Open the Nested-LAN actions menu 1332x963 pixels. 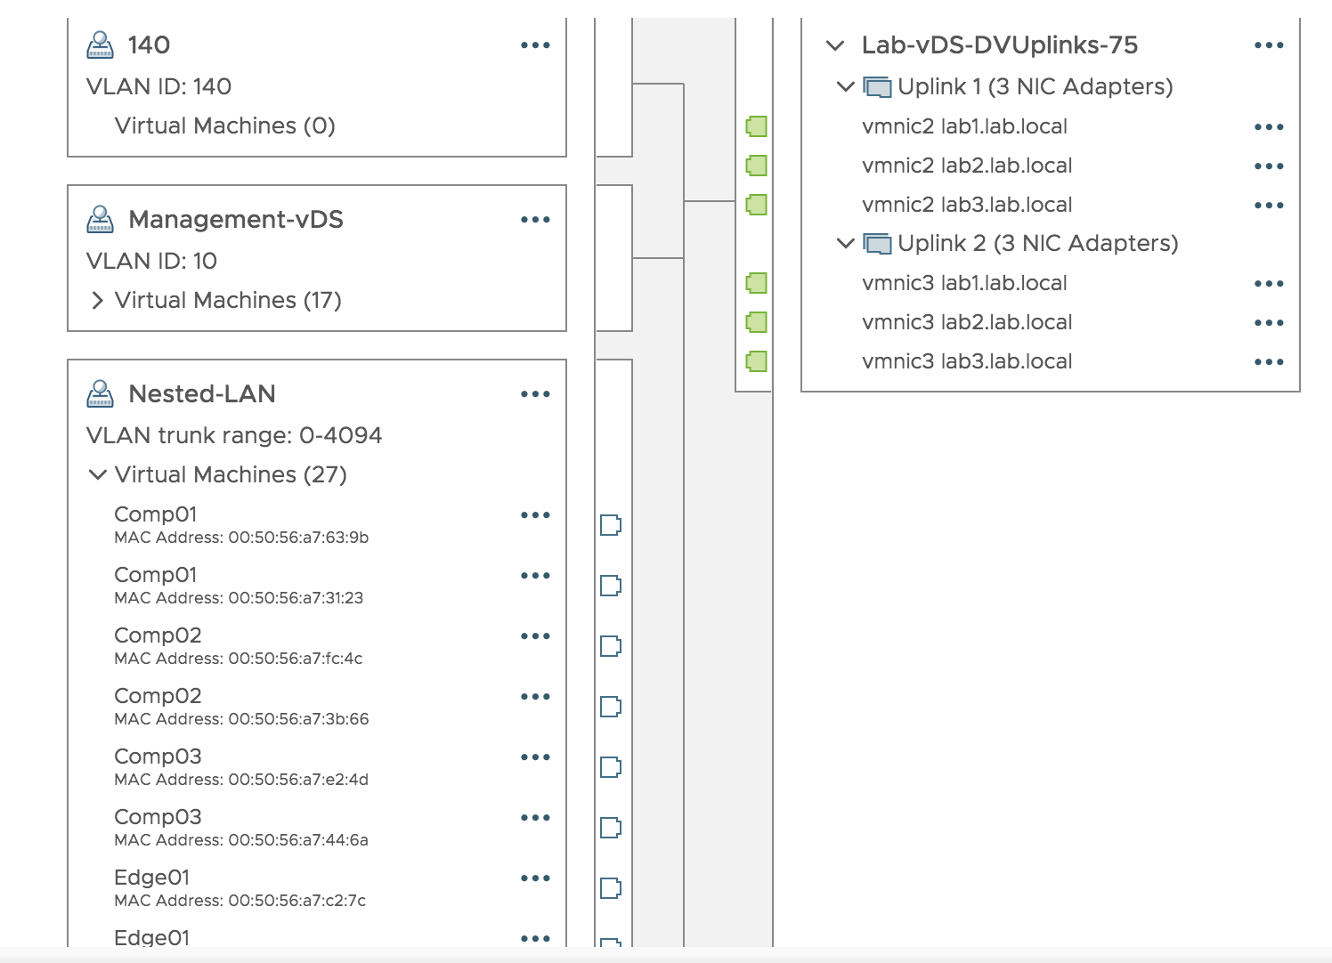coord(535,392)
